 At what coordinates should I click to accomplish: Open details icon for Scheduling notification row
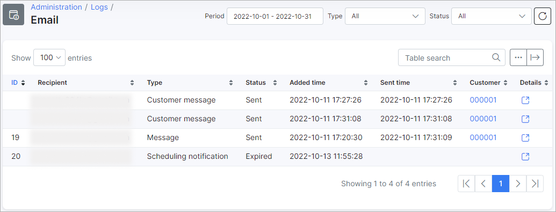(525, 156)
